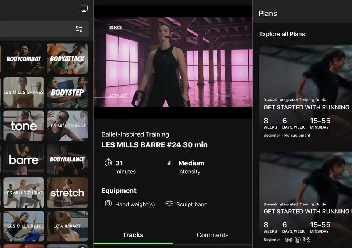
Task: Click the Equipment section heading
Action: (119, 191)
